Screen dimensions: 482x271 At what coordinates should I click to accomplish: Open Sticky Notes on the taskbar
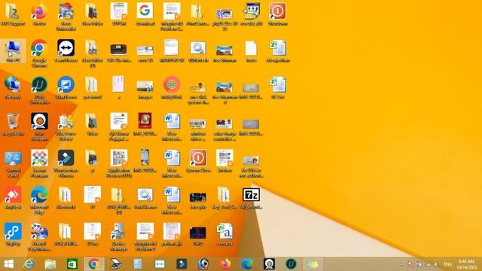tap(313, 264)
